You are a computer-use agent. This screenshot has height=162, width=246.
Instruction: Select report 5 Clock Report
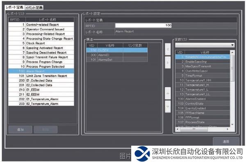click(x=41, y=43)
